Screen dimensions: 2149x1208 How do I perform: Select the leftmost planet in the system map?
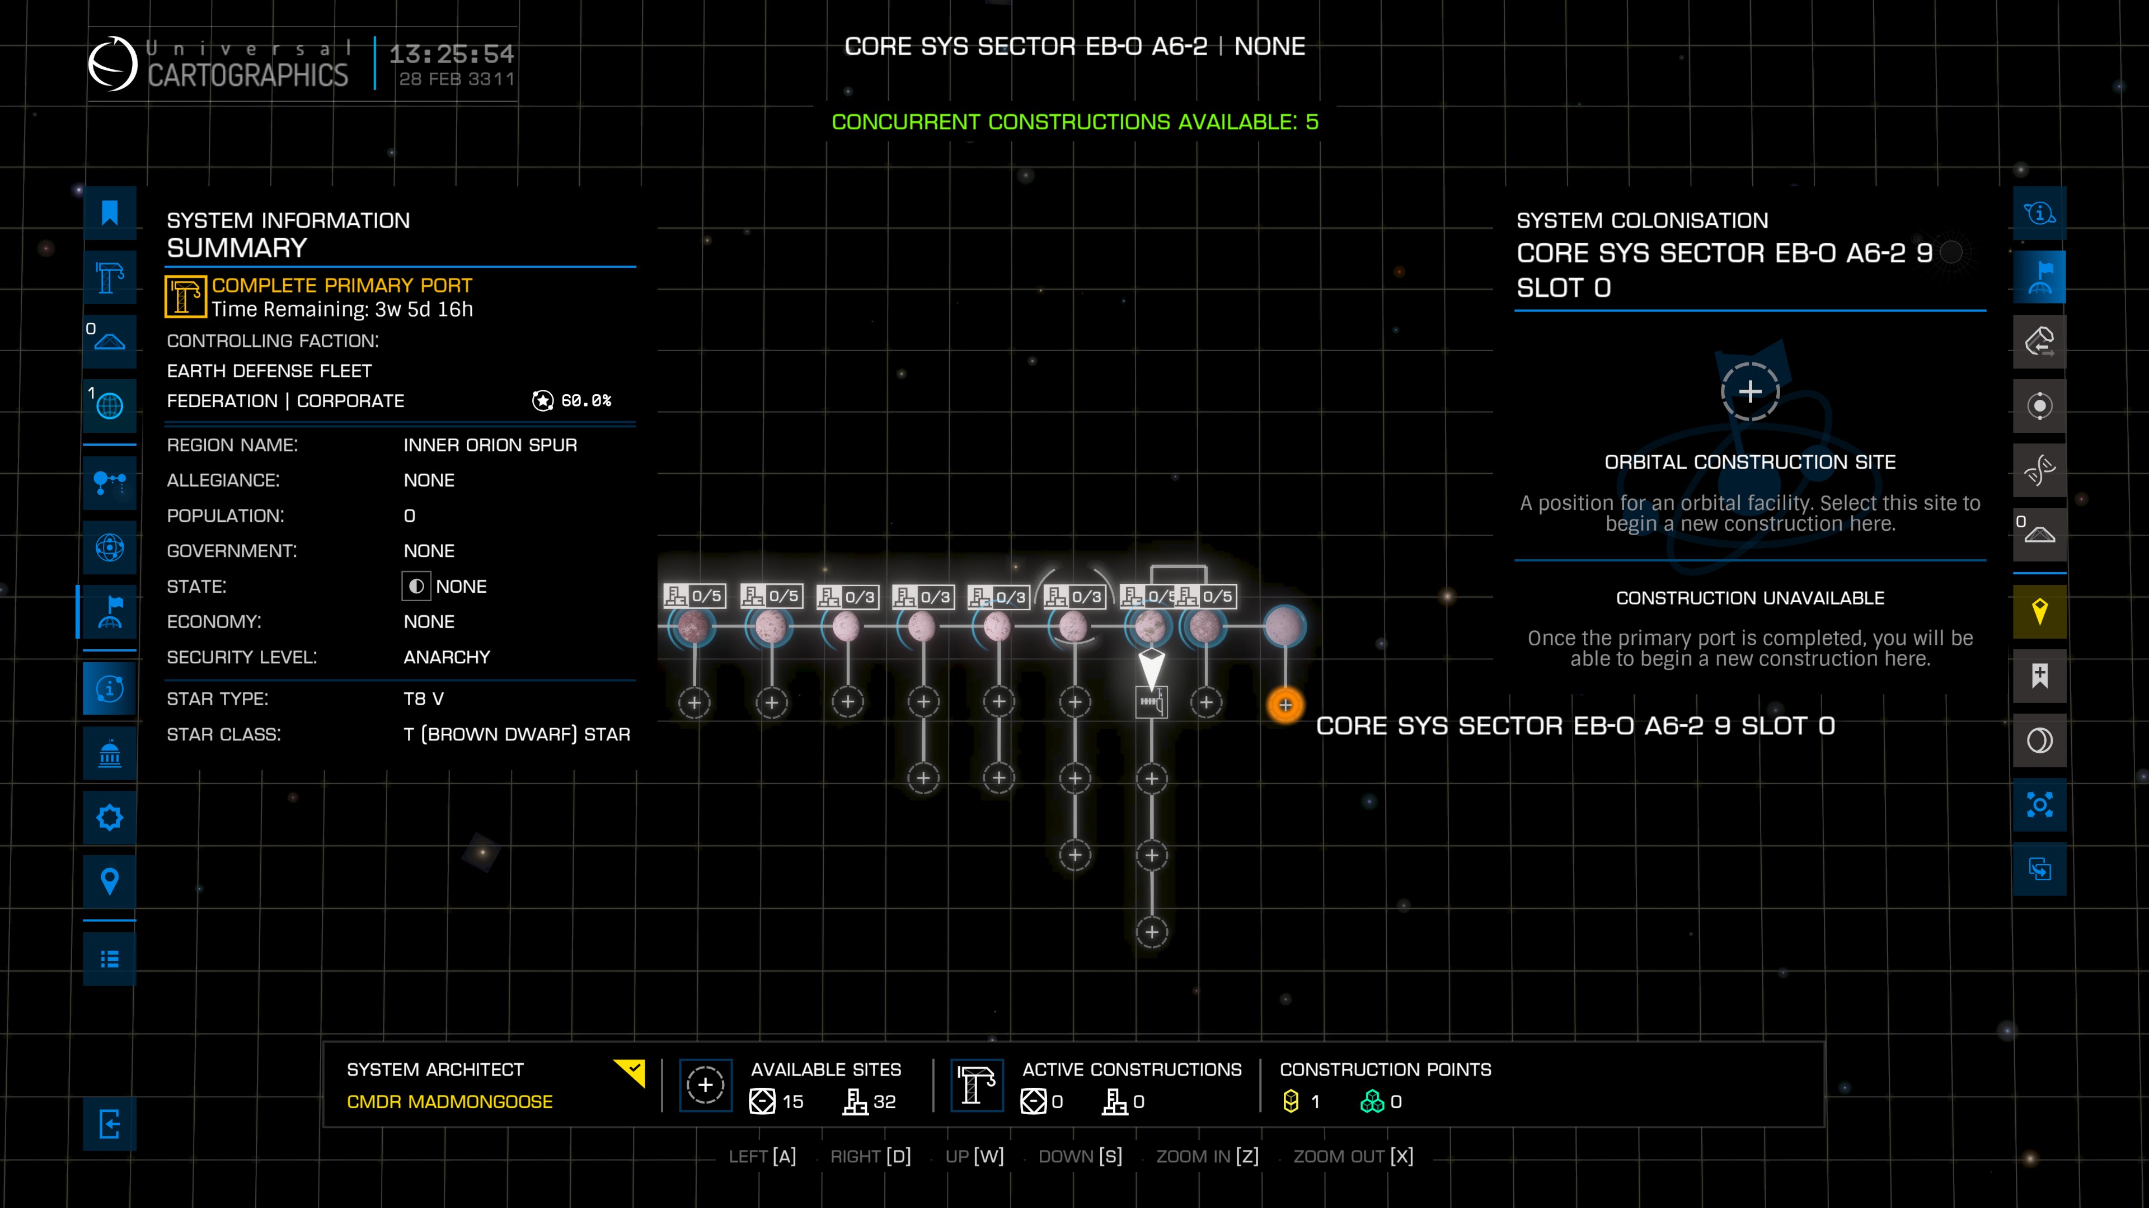pos(693,626)
